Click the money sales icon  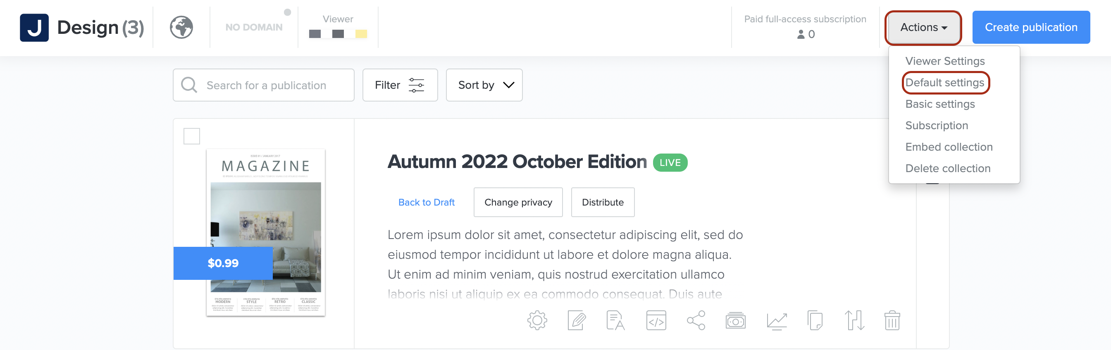[x=735, y=320]
